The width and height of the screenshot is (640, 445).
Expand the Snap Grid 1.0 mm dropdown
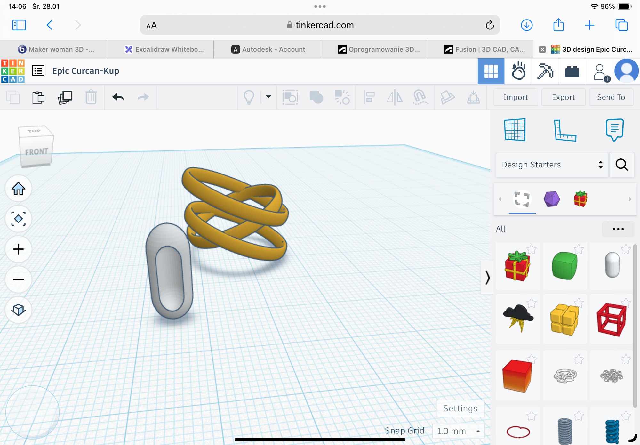(x=458, y=431)
